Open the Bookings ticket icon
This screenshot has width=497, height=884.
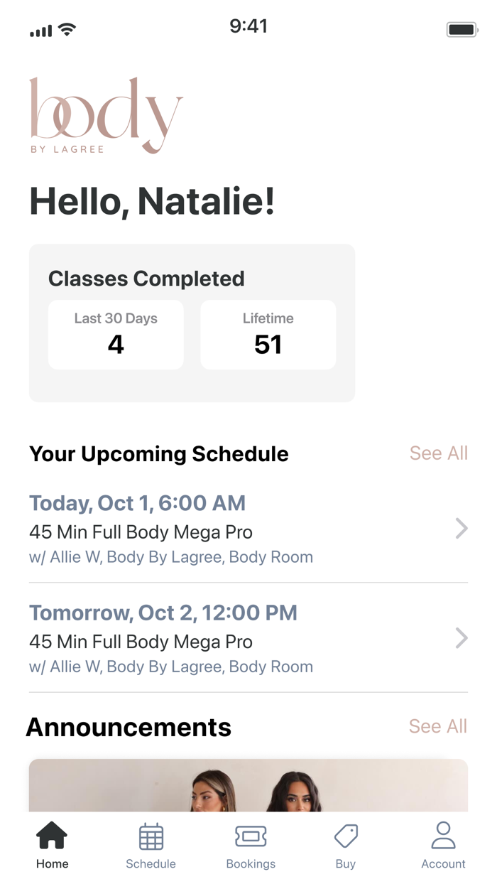pos(251,836)
